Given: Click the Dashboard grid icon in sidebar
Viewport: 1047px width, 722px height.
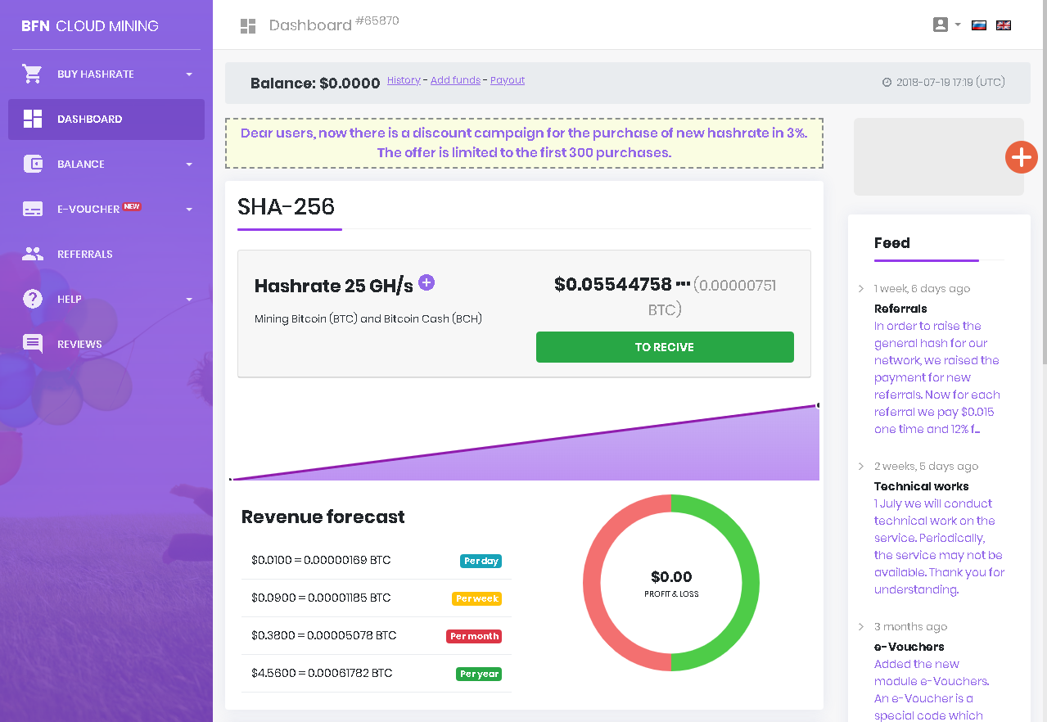Looking at the screenshot, I should 33,119.
